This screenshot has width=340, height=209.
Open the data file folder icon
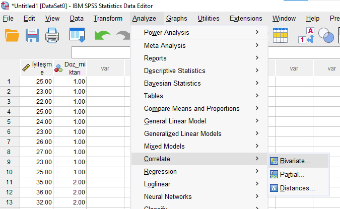(x=12, y=35)
